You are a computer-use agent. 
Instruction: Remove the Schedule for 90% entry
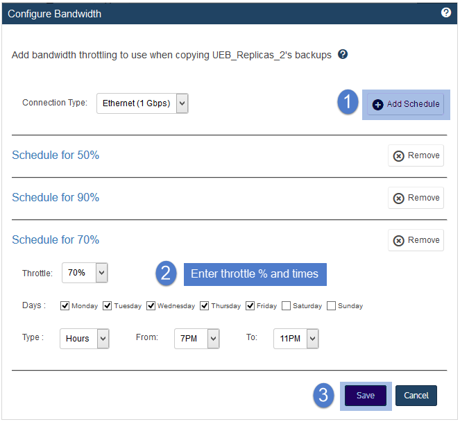click(416, 198)
